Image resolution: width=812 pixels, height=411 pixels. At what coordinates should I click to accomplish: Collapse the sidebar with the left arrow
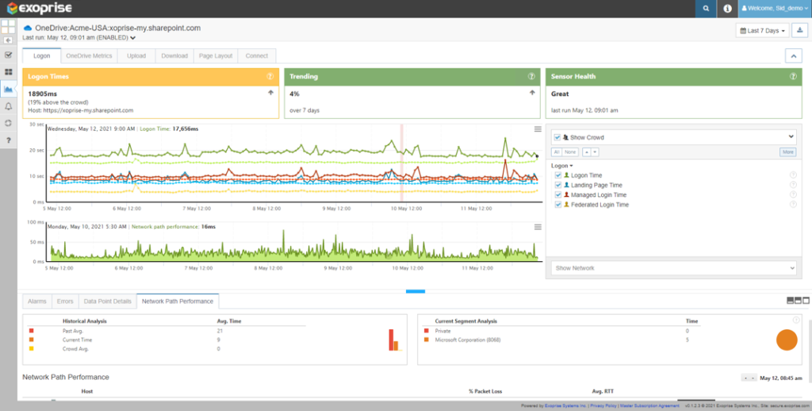pyautogui.click(x=8, y=40)
